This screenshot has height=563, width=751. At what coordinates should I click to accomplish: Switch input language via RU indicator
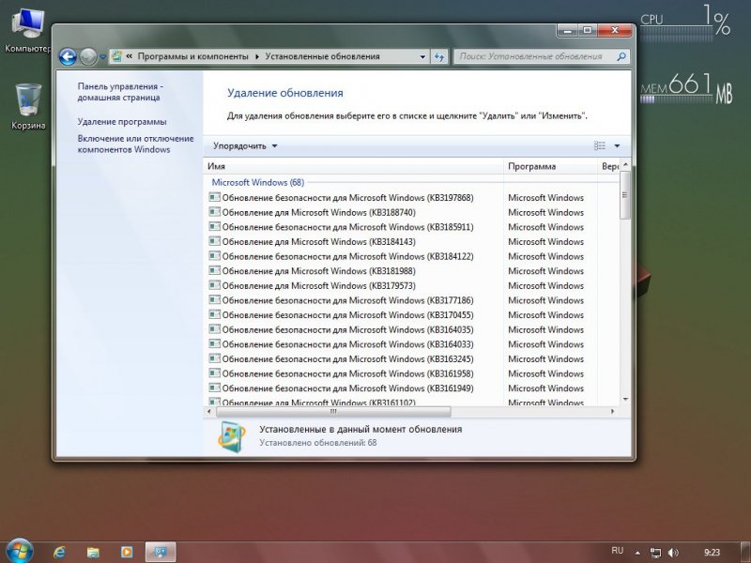pyautogui.click(x=618, y=551)
